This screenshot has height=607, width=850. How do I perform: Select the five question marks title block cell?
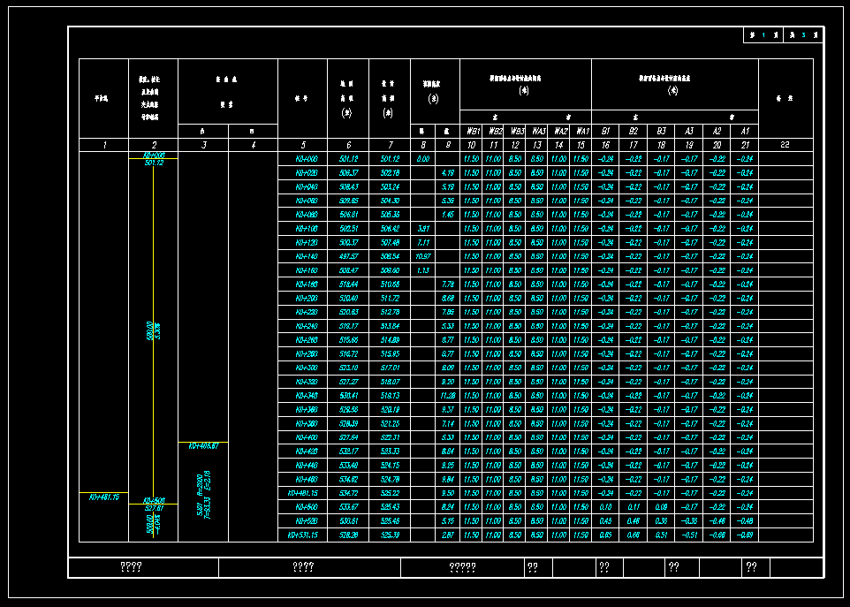[462, 567]
